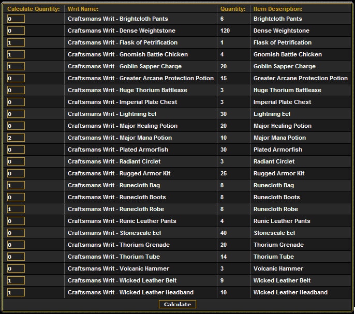This screenshot has height=314, width=355.
Task: Focus quantity field for Flask of Petrification
Action: (x=16, y=42)
